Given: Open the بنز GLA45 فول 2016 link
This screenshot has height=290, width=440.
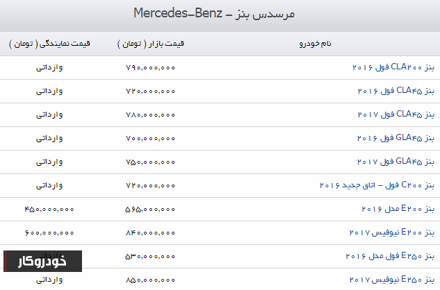Looking at the screenshot, I should (x=396, y=138).
